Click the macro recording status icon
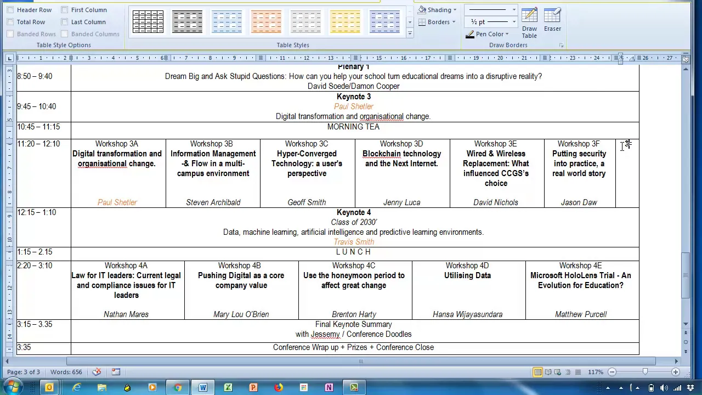The height and width of the screenshot is (395, 702). 116,372
